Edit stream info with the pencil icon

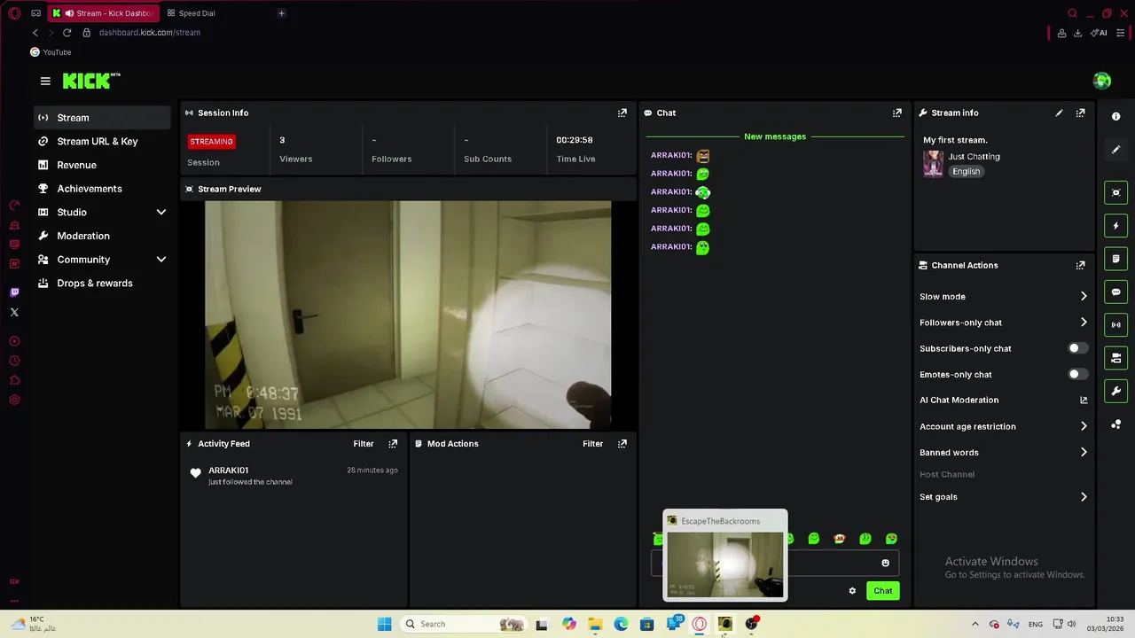click(x=1059, y=113)
